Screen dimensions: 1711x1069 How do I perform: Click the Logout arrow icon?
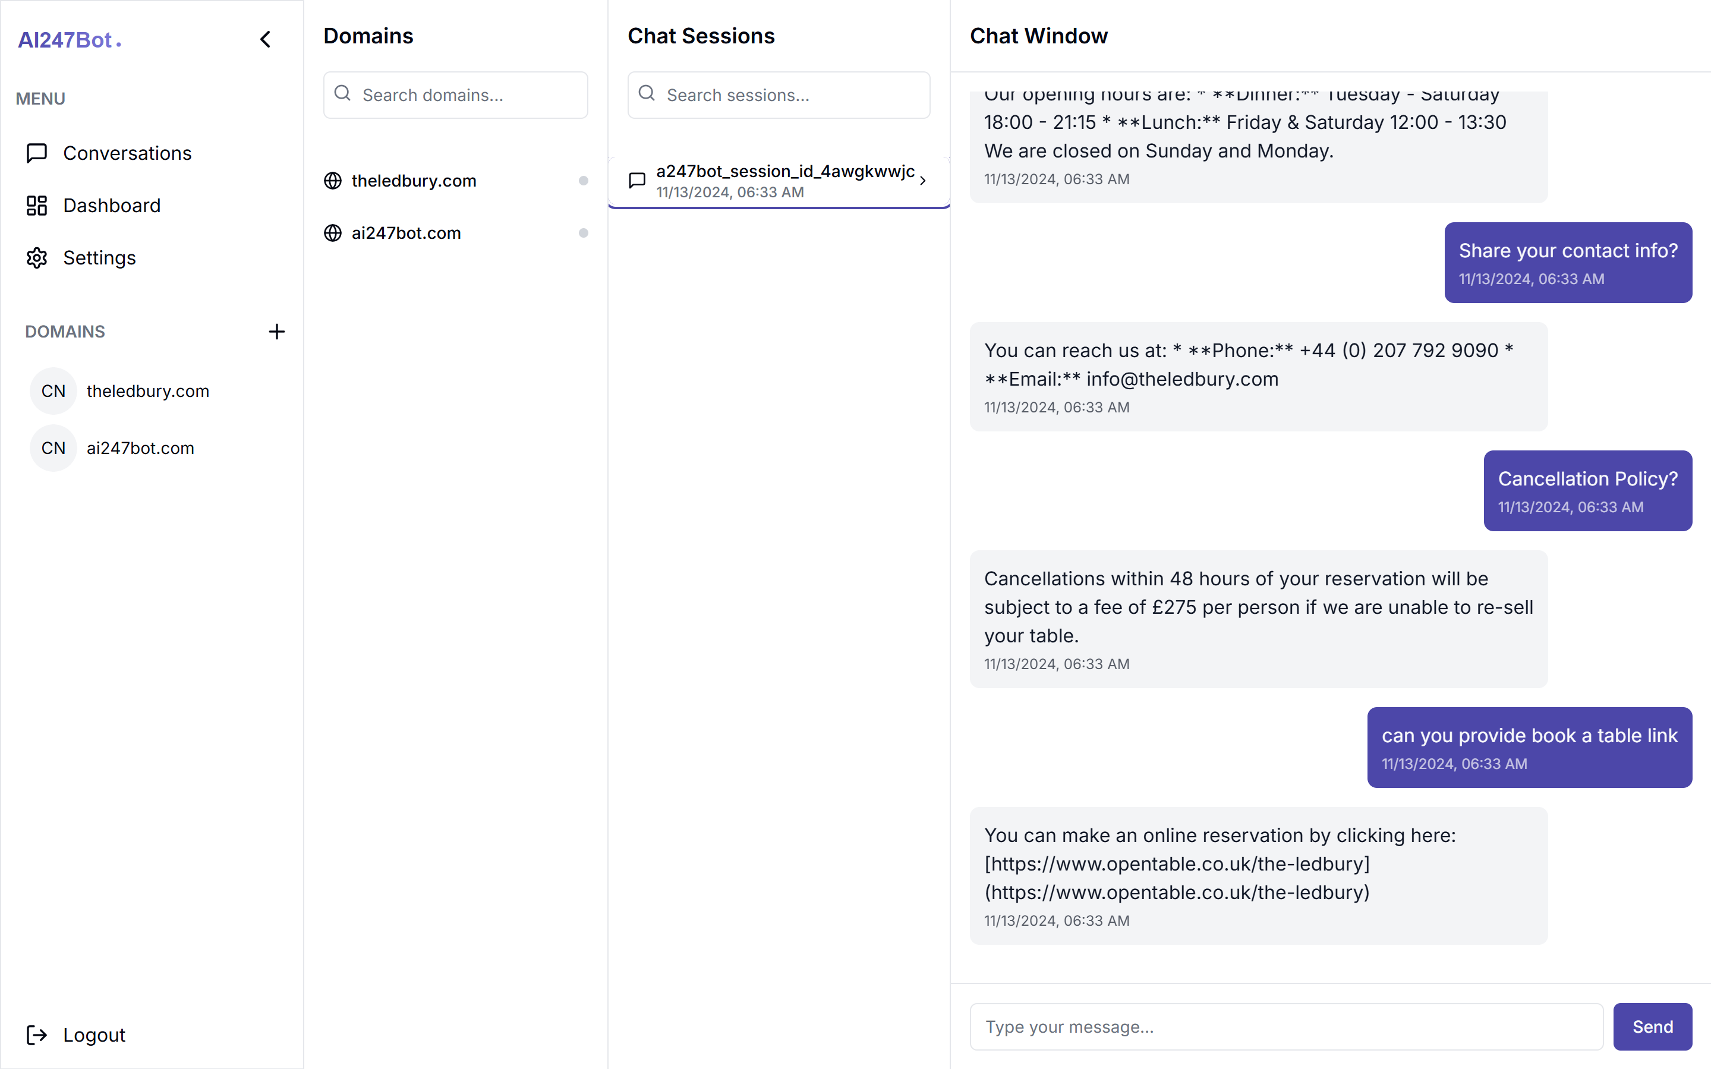37,1035
